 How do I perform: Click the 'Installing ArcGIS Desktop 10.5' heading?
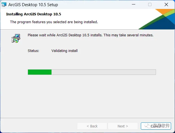tap(34, 14)
